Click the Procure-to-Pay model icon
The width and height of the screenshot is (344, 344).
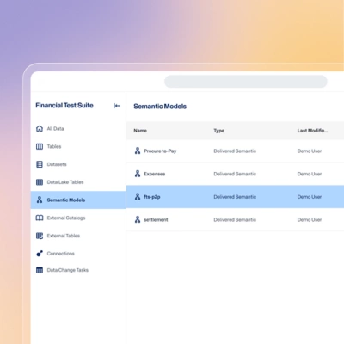[138, 150]
